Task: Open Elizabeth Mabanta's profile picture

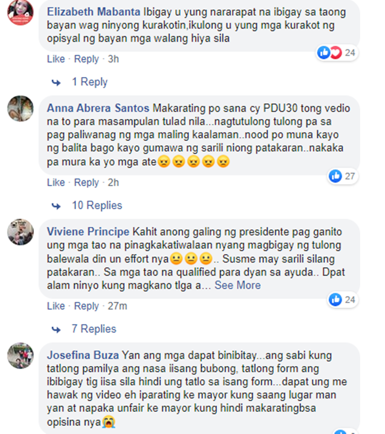Action: (x=20, y=12)
